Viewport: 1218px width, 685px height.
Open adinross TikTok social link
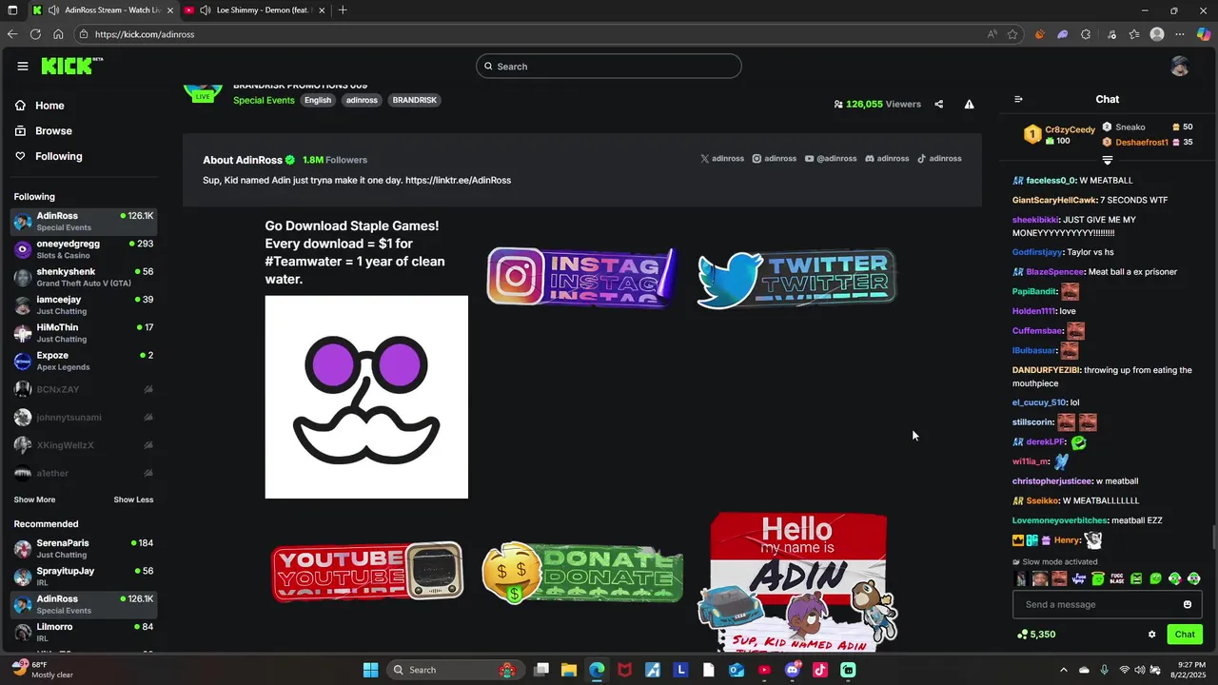pyautogui.click(x=939, y=159)
